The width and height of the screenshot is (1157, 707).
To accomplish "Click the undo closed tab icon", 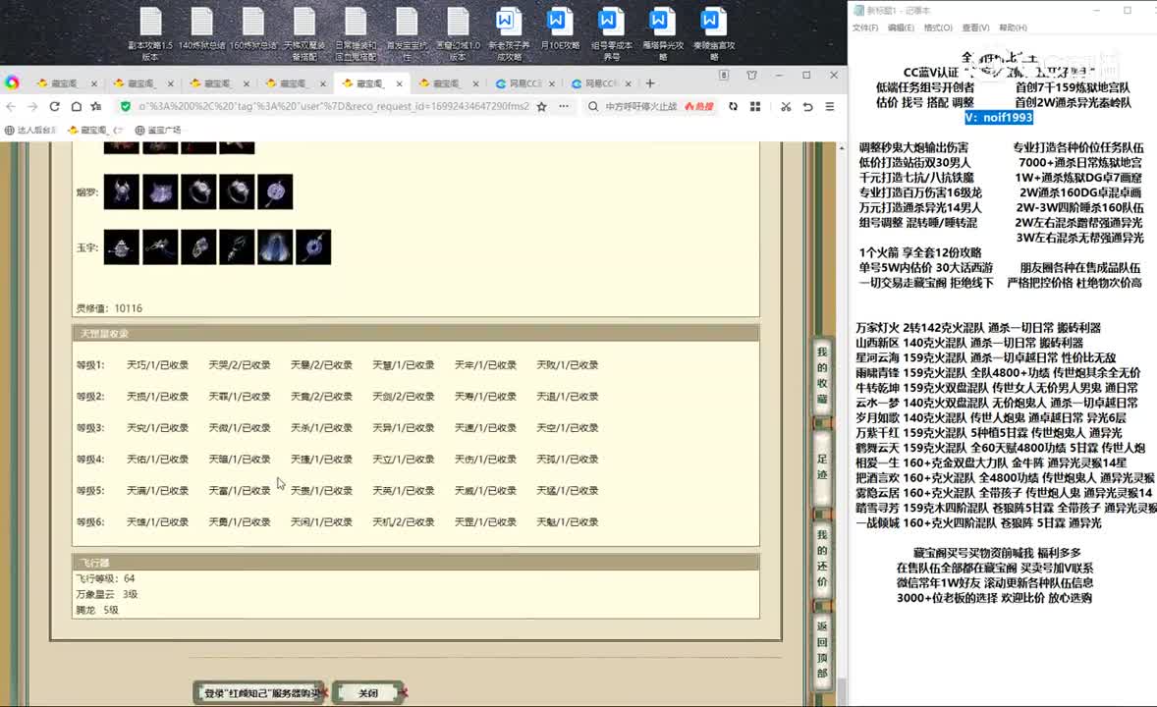I will click(808, 106).
